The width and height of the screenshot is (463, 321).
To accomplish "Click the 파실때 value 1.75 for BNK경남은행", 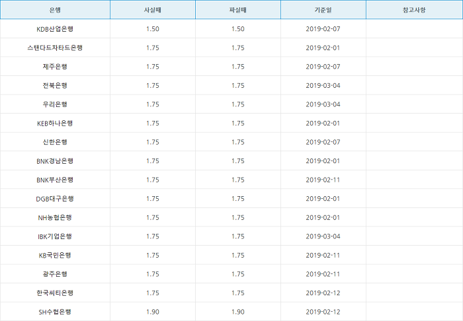I will [238, 161].
